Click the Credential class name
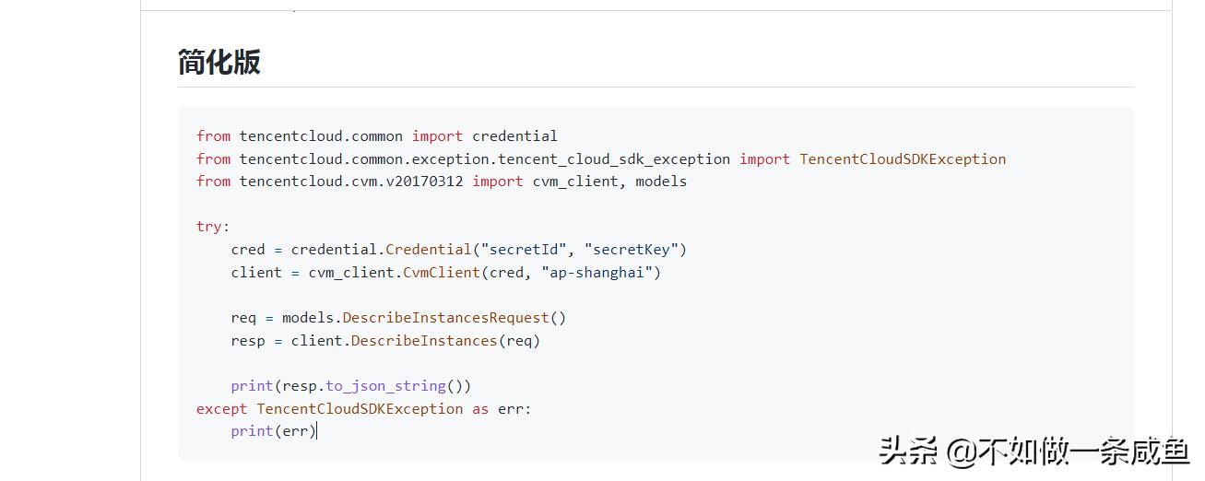The image size is (1205, 481). 429,250
